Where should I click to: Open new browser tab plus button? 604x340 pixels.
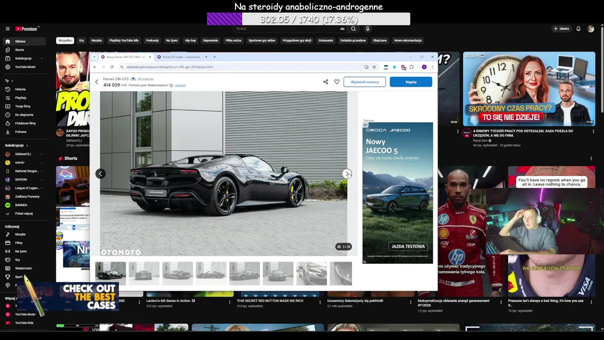click(x=214, y=57)
